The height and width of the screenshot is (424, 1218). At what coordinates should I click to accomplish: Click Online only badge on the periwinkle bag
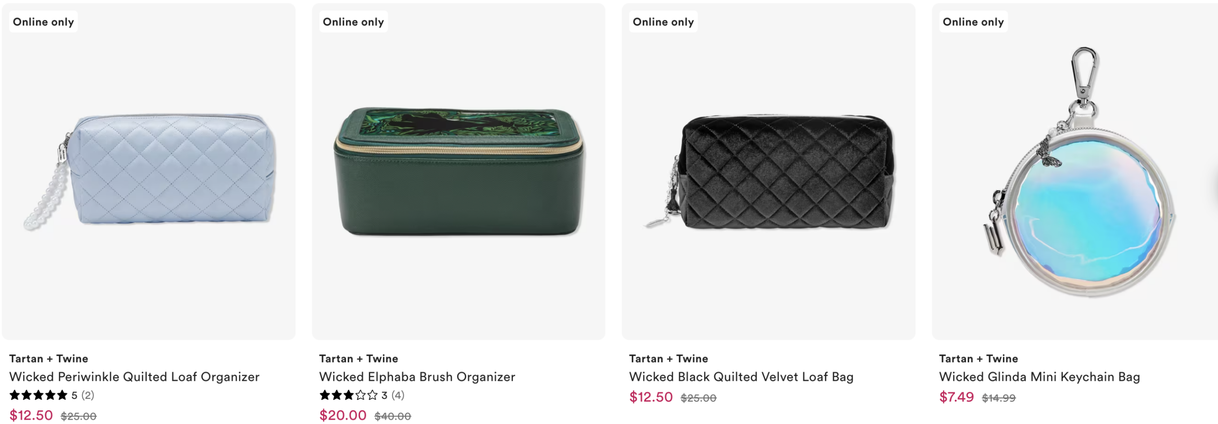[43, 22]
